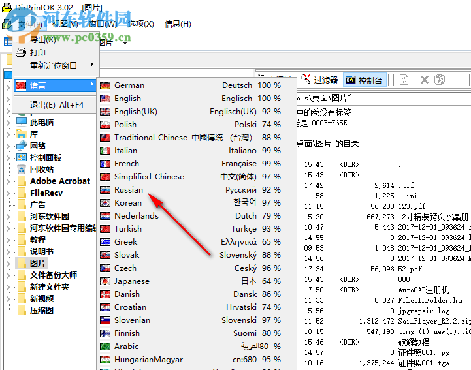Image resolution: width=471 pixels, height=370 pixels.
Task: Expand the 库 tree node
Action: [8, 134]
